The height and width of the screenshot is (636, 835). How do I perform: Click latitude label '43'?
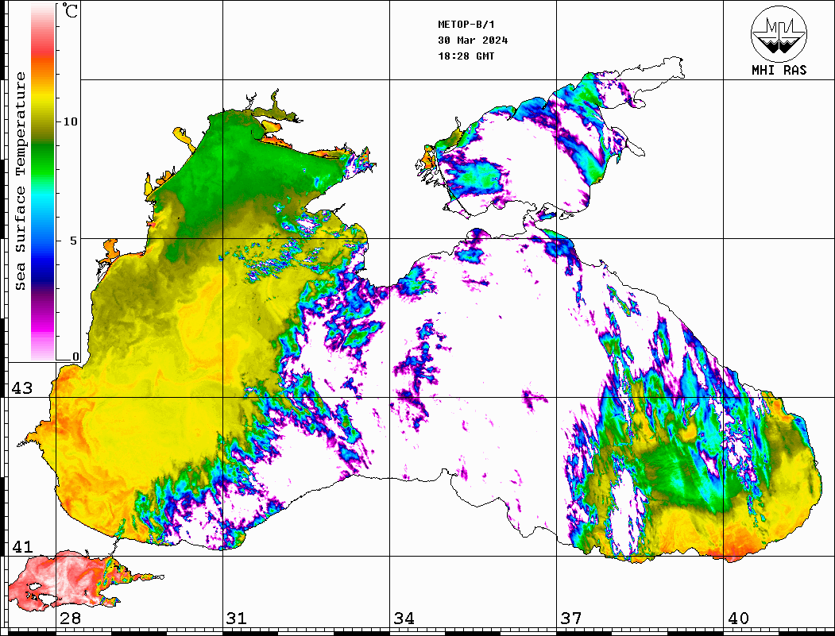click(x=22, y=388)
